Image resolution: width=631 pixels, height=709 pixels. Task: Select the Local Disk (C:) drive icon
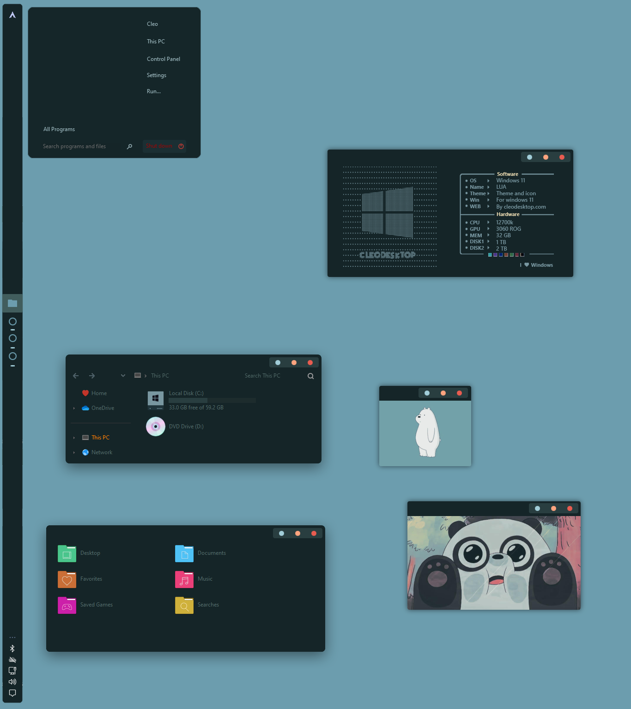tap(156, 400)
